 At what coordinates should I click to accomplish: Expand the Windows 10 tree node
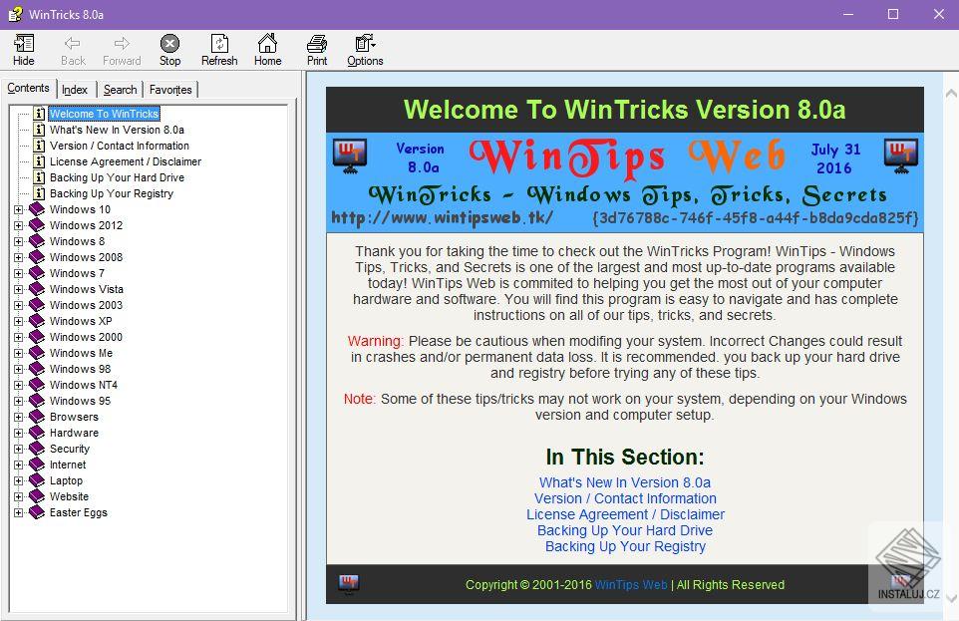pyautogui.click(x=18, y=210)
